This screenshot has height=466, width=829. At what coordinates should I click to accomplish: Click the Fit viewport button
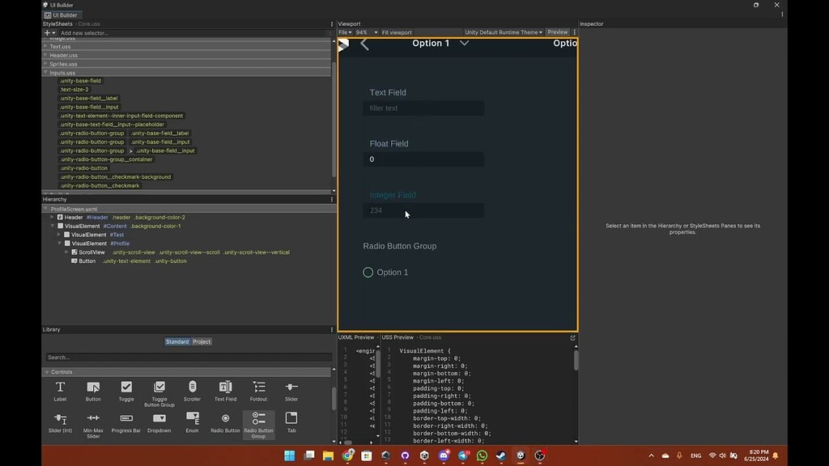398,32
